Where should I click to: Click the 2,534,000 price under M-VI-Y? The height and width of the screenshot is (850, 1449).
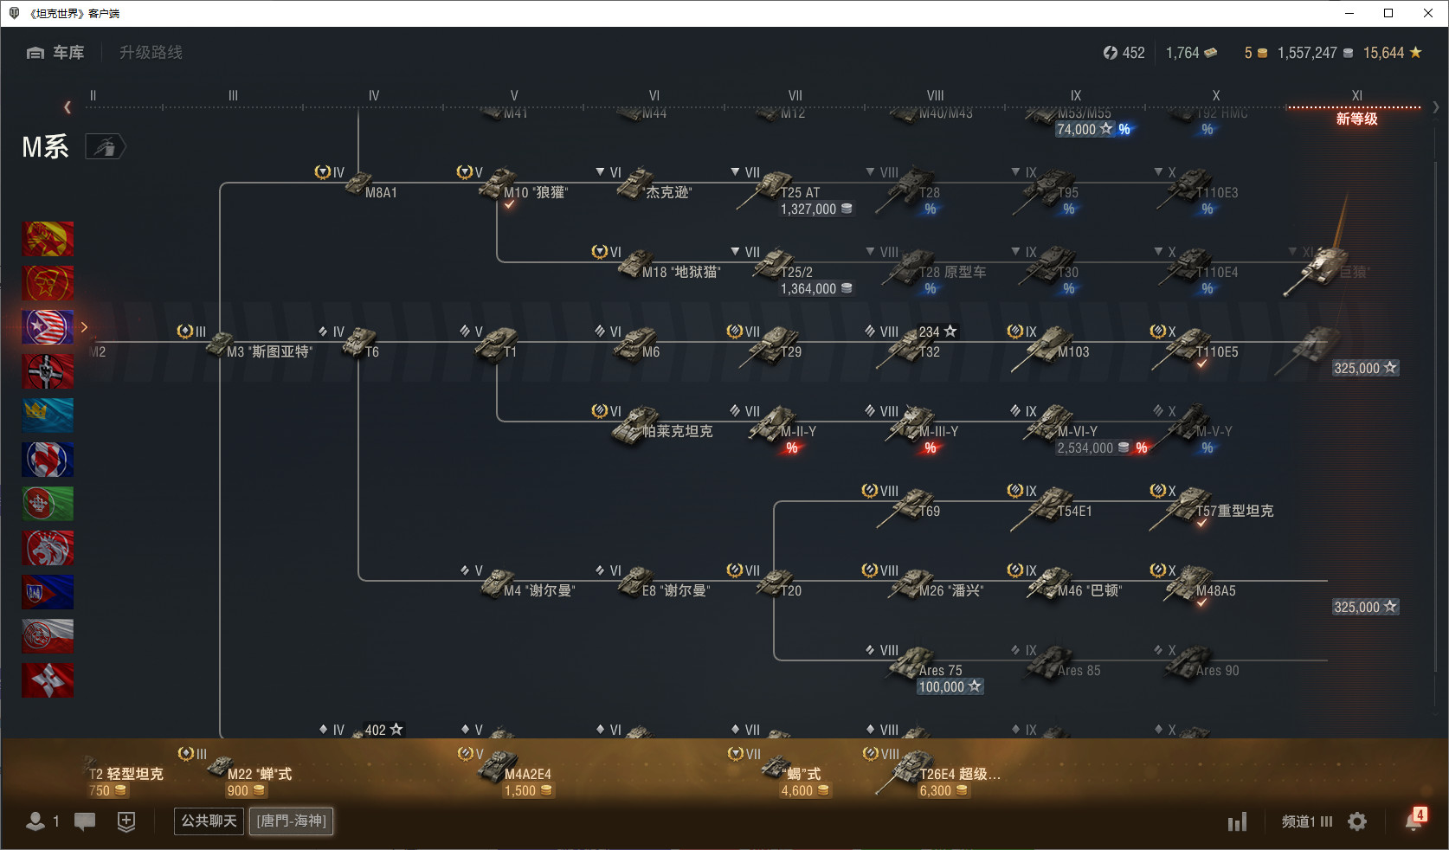click(1093, 448)
